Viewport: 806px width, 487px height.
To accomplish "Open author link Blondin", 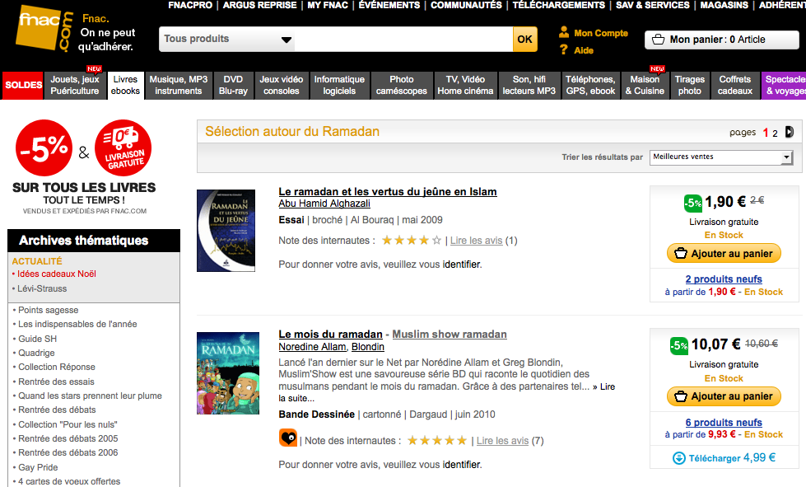I will click(x=368, y=347).
